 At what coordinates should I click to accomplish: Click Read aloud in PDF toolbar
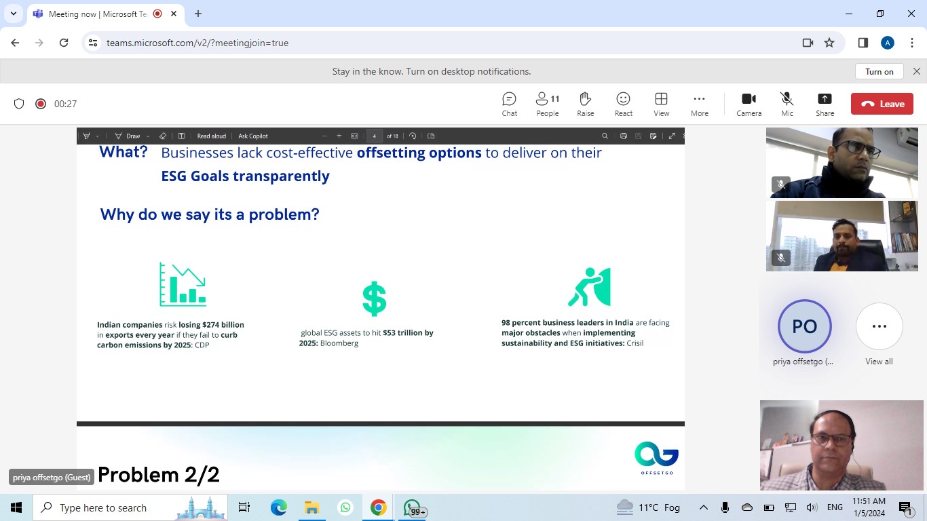[211, 136]
